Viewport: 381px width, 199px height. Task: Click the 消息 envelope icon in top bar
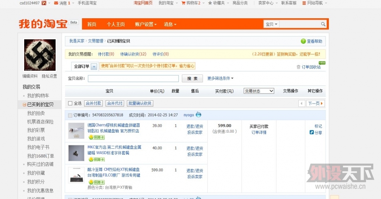[56, 3]
